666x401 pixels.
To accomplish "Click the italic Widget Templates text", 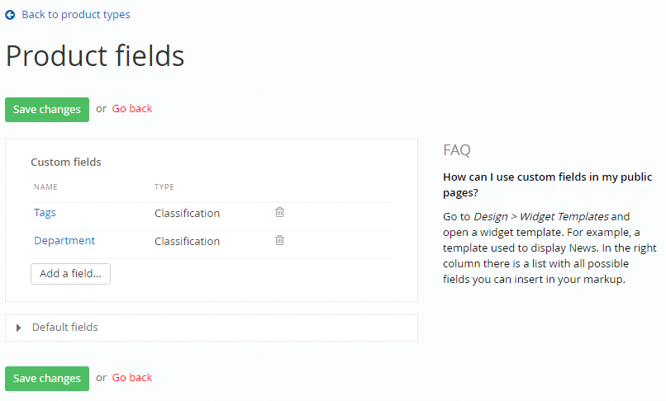I will point(564,216).
